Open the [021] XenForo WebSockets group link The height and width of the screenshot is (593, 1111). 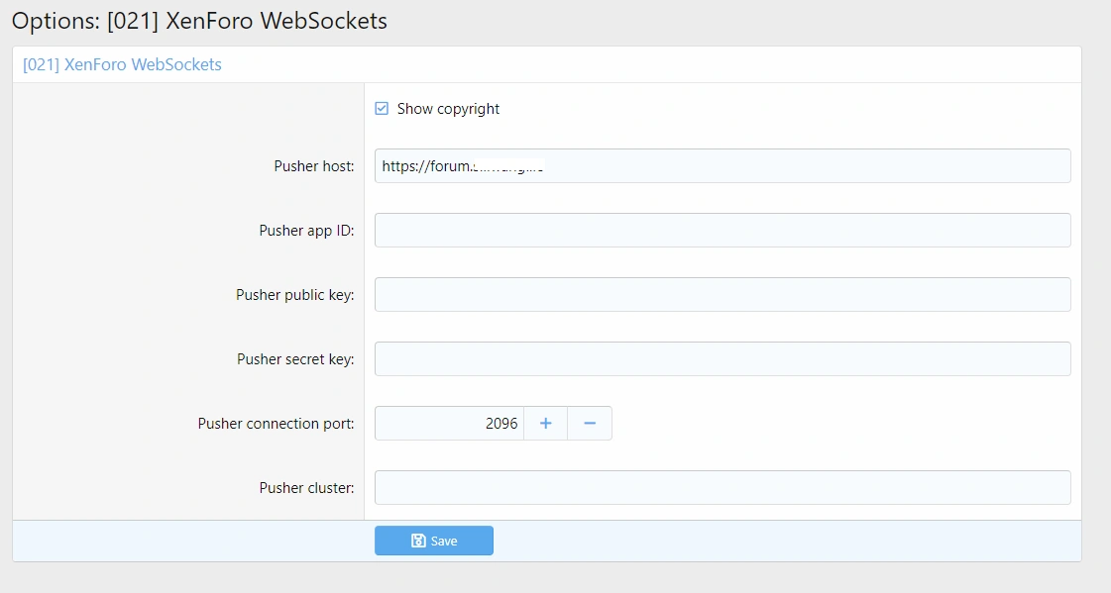coord(122,64)
